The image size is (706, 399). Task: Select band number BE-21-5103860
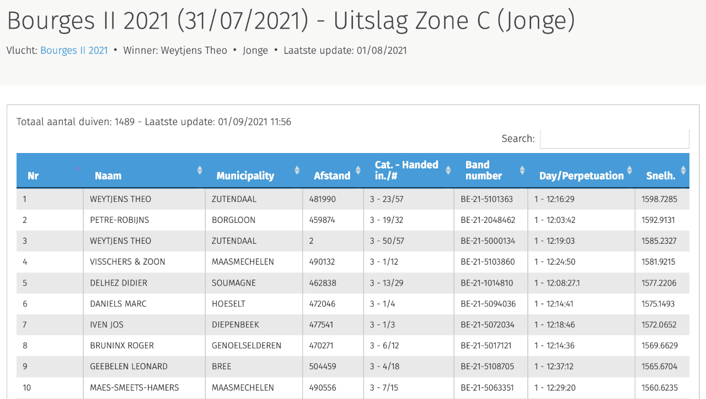coord(487,262)
